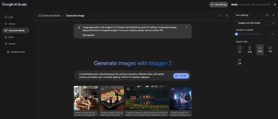The image size is (278, 119).
Task: Open the Chat section in sidebar
Action: point(9,17)
